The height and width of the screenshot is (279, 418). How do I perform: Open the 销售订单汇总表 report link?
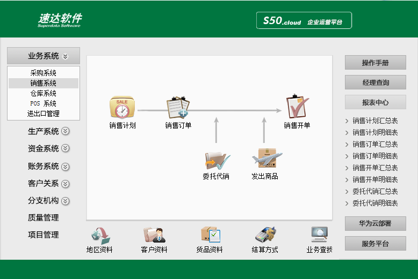pos(375,144)
